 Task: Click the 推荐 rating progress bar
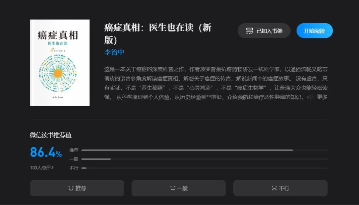(205, 150)
